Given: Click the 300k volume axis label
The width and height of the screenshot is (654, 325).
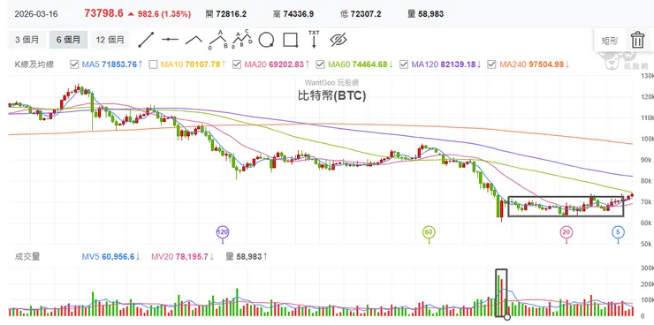Looking at the screenshot, I should (x=647, y=268).
